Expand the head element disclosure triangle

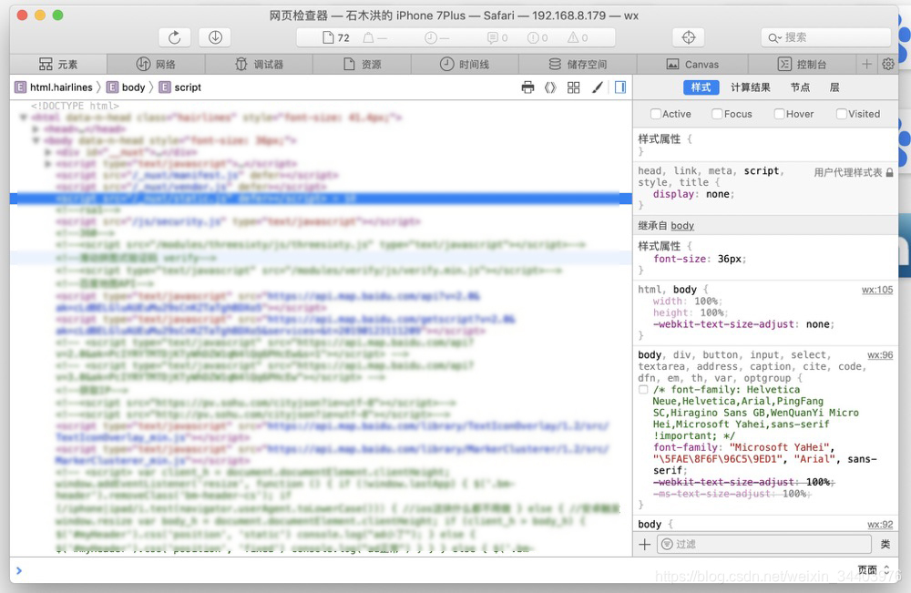36,129
